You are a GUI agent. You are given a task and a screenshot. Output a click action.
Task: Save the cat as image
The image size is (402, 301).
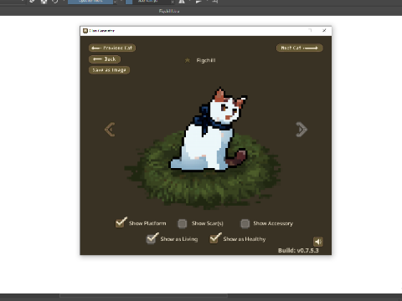(109, 70)
